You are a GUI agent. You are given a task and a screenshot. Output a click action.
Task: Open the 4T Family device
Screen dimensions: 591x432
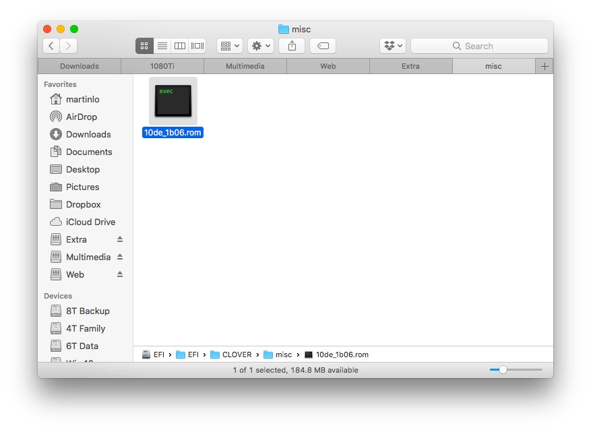[x=86, y=328]
